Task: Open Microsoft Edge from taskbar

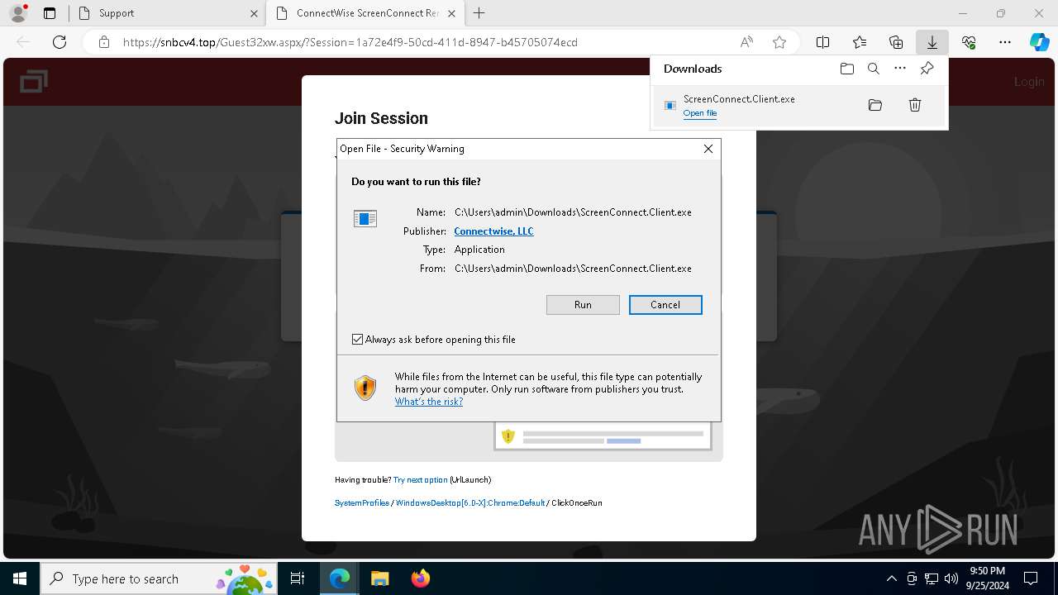Action: [340, 578]
